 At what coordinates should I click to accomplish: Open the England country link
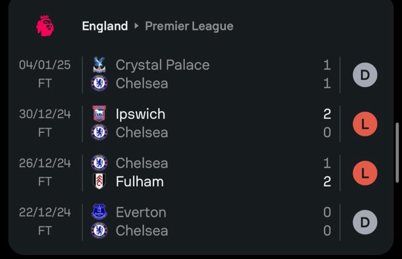tap(105, 26)
